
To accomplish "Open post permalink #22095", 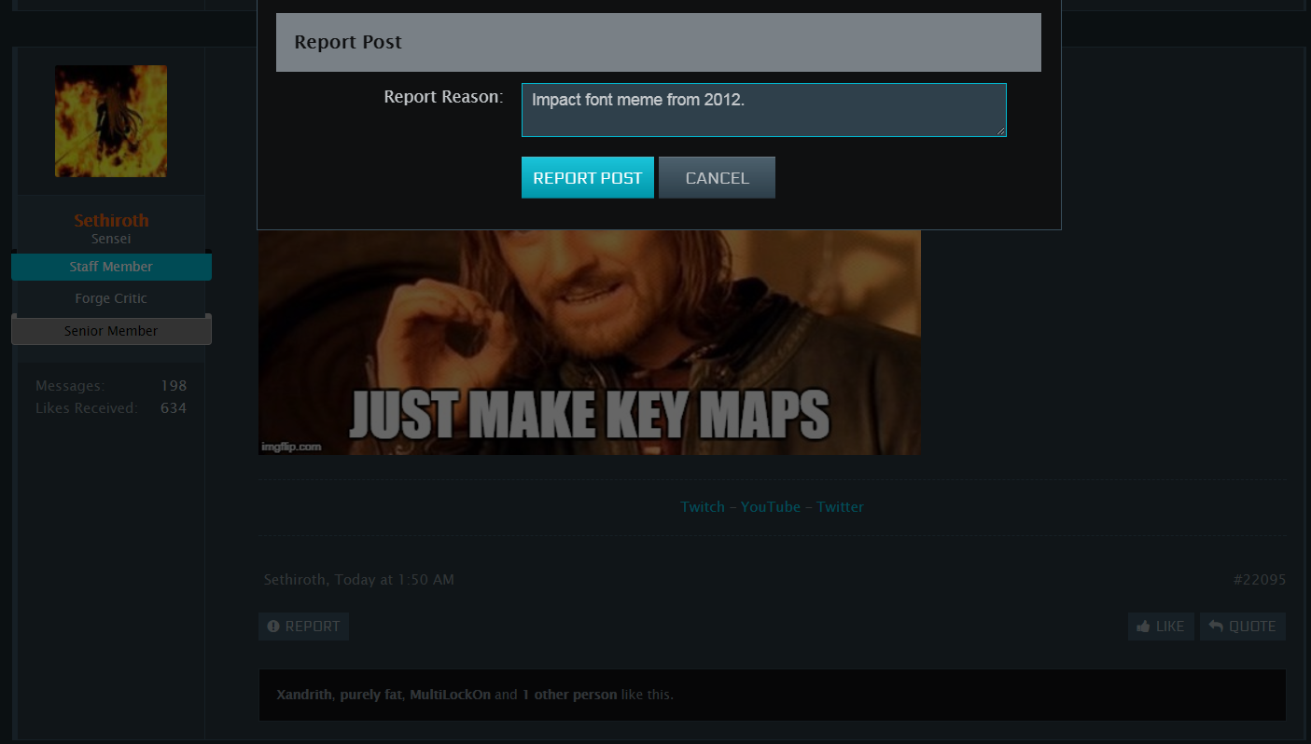I will tap(1260, 580).
